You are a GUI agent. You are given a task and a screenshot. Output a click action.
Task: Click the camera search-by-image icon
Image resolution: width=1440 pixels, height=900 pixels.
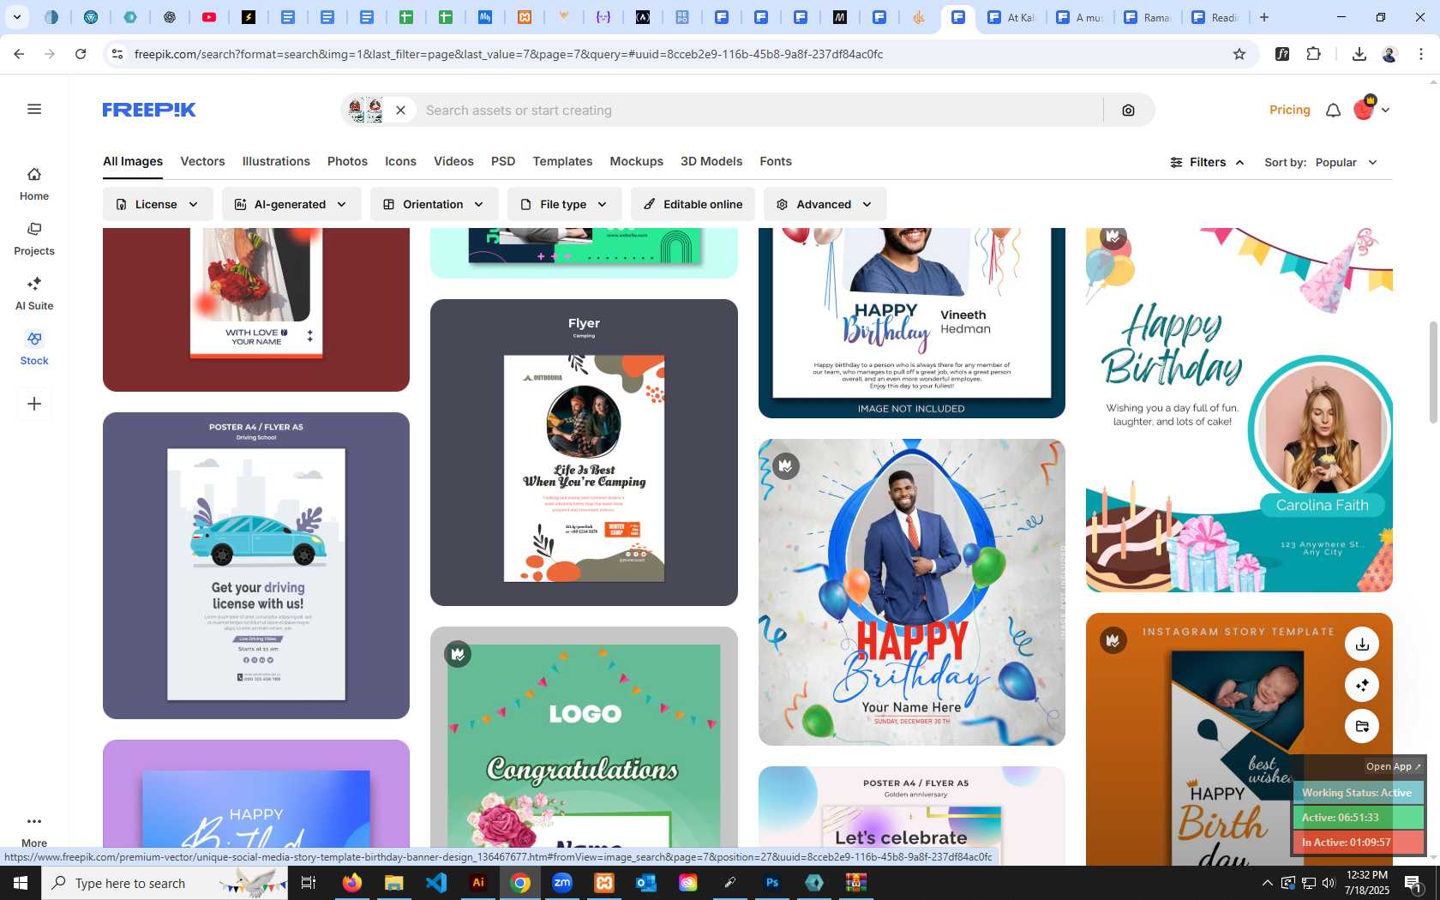(1128, 110)
